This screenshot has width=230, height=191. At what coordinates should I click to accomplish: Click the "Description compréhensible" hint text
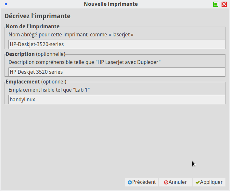pos(84,62)
